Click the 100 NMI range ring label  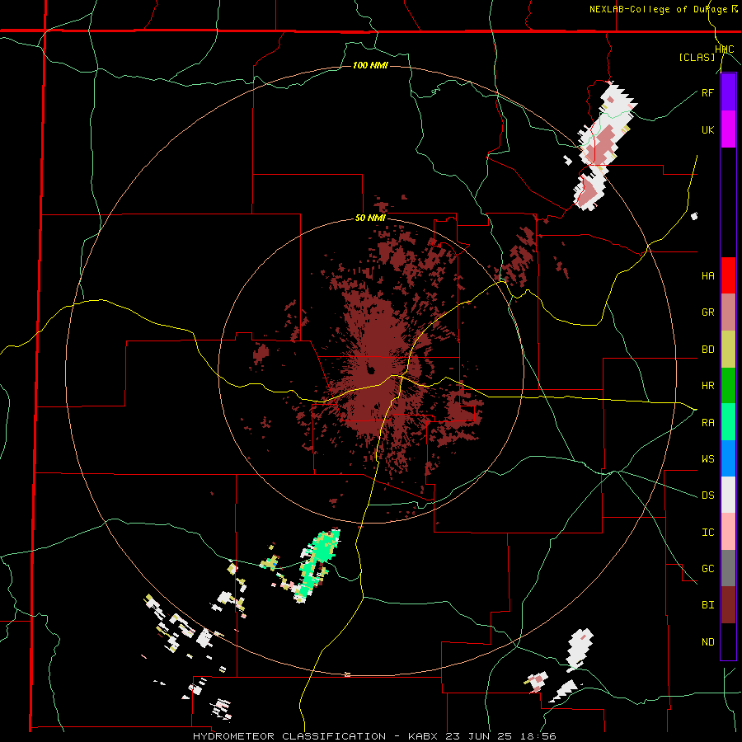tap(370, 65)
